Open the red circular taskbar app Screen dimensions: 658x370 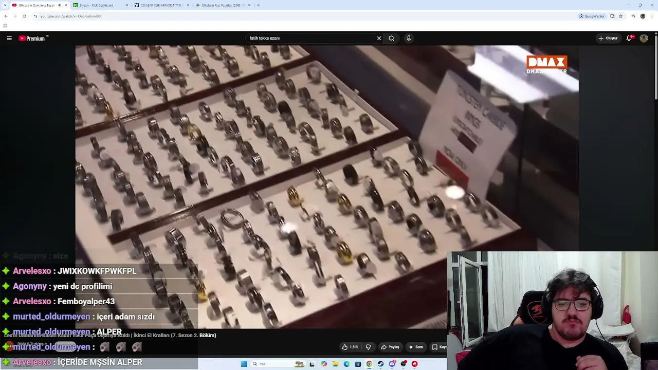[x=415, y=364]
